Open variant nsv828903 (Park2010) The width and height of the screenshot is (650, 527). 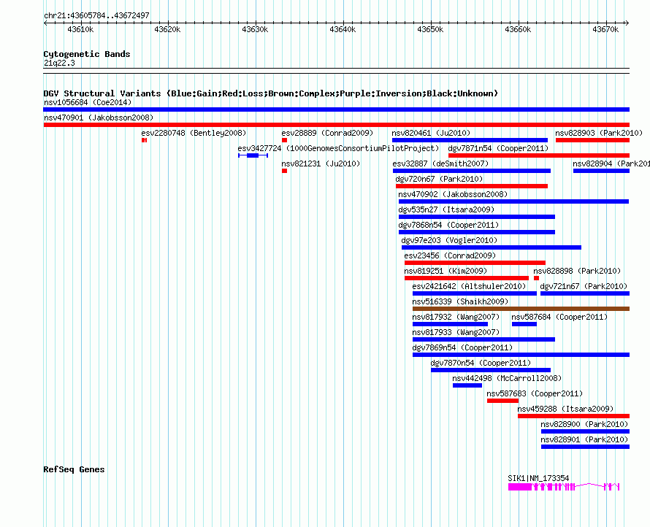599,133
